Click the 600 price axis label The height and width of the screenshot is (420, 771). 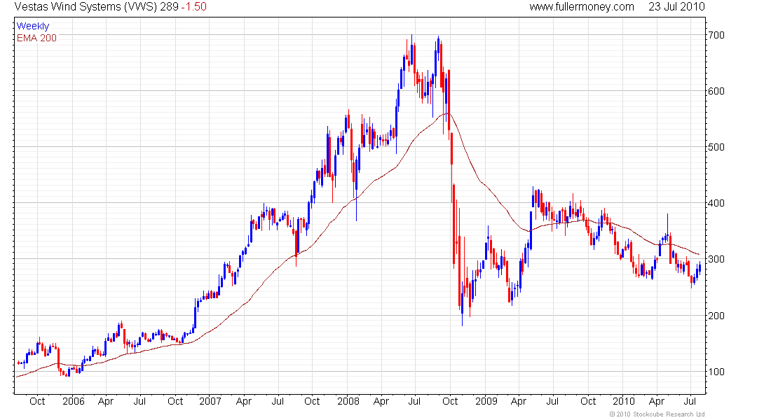[x=716, y=92]
